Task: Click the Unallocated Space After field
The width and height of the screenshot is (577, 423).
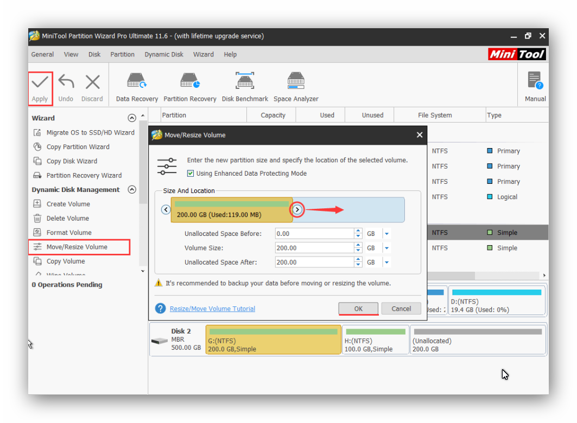Action: pos(315,262)
